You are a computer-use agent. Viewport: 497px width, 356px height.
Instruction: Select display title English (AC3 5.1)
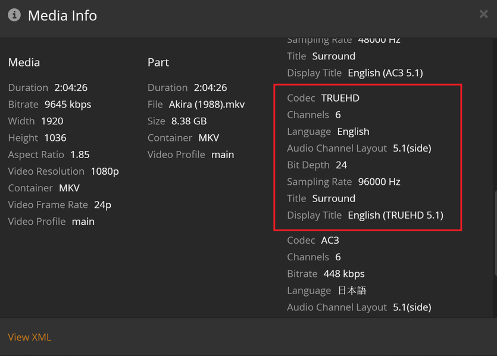386,73
